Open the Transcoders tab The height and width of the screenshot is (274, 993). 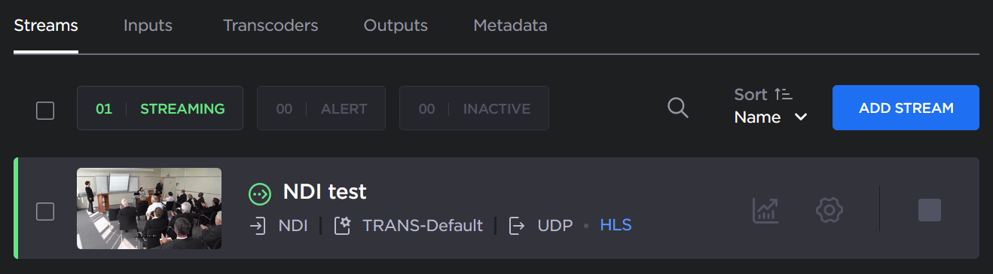coord(270,25)
